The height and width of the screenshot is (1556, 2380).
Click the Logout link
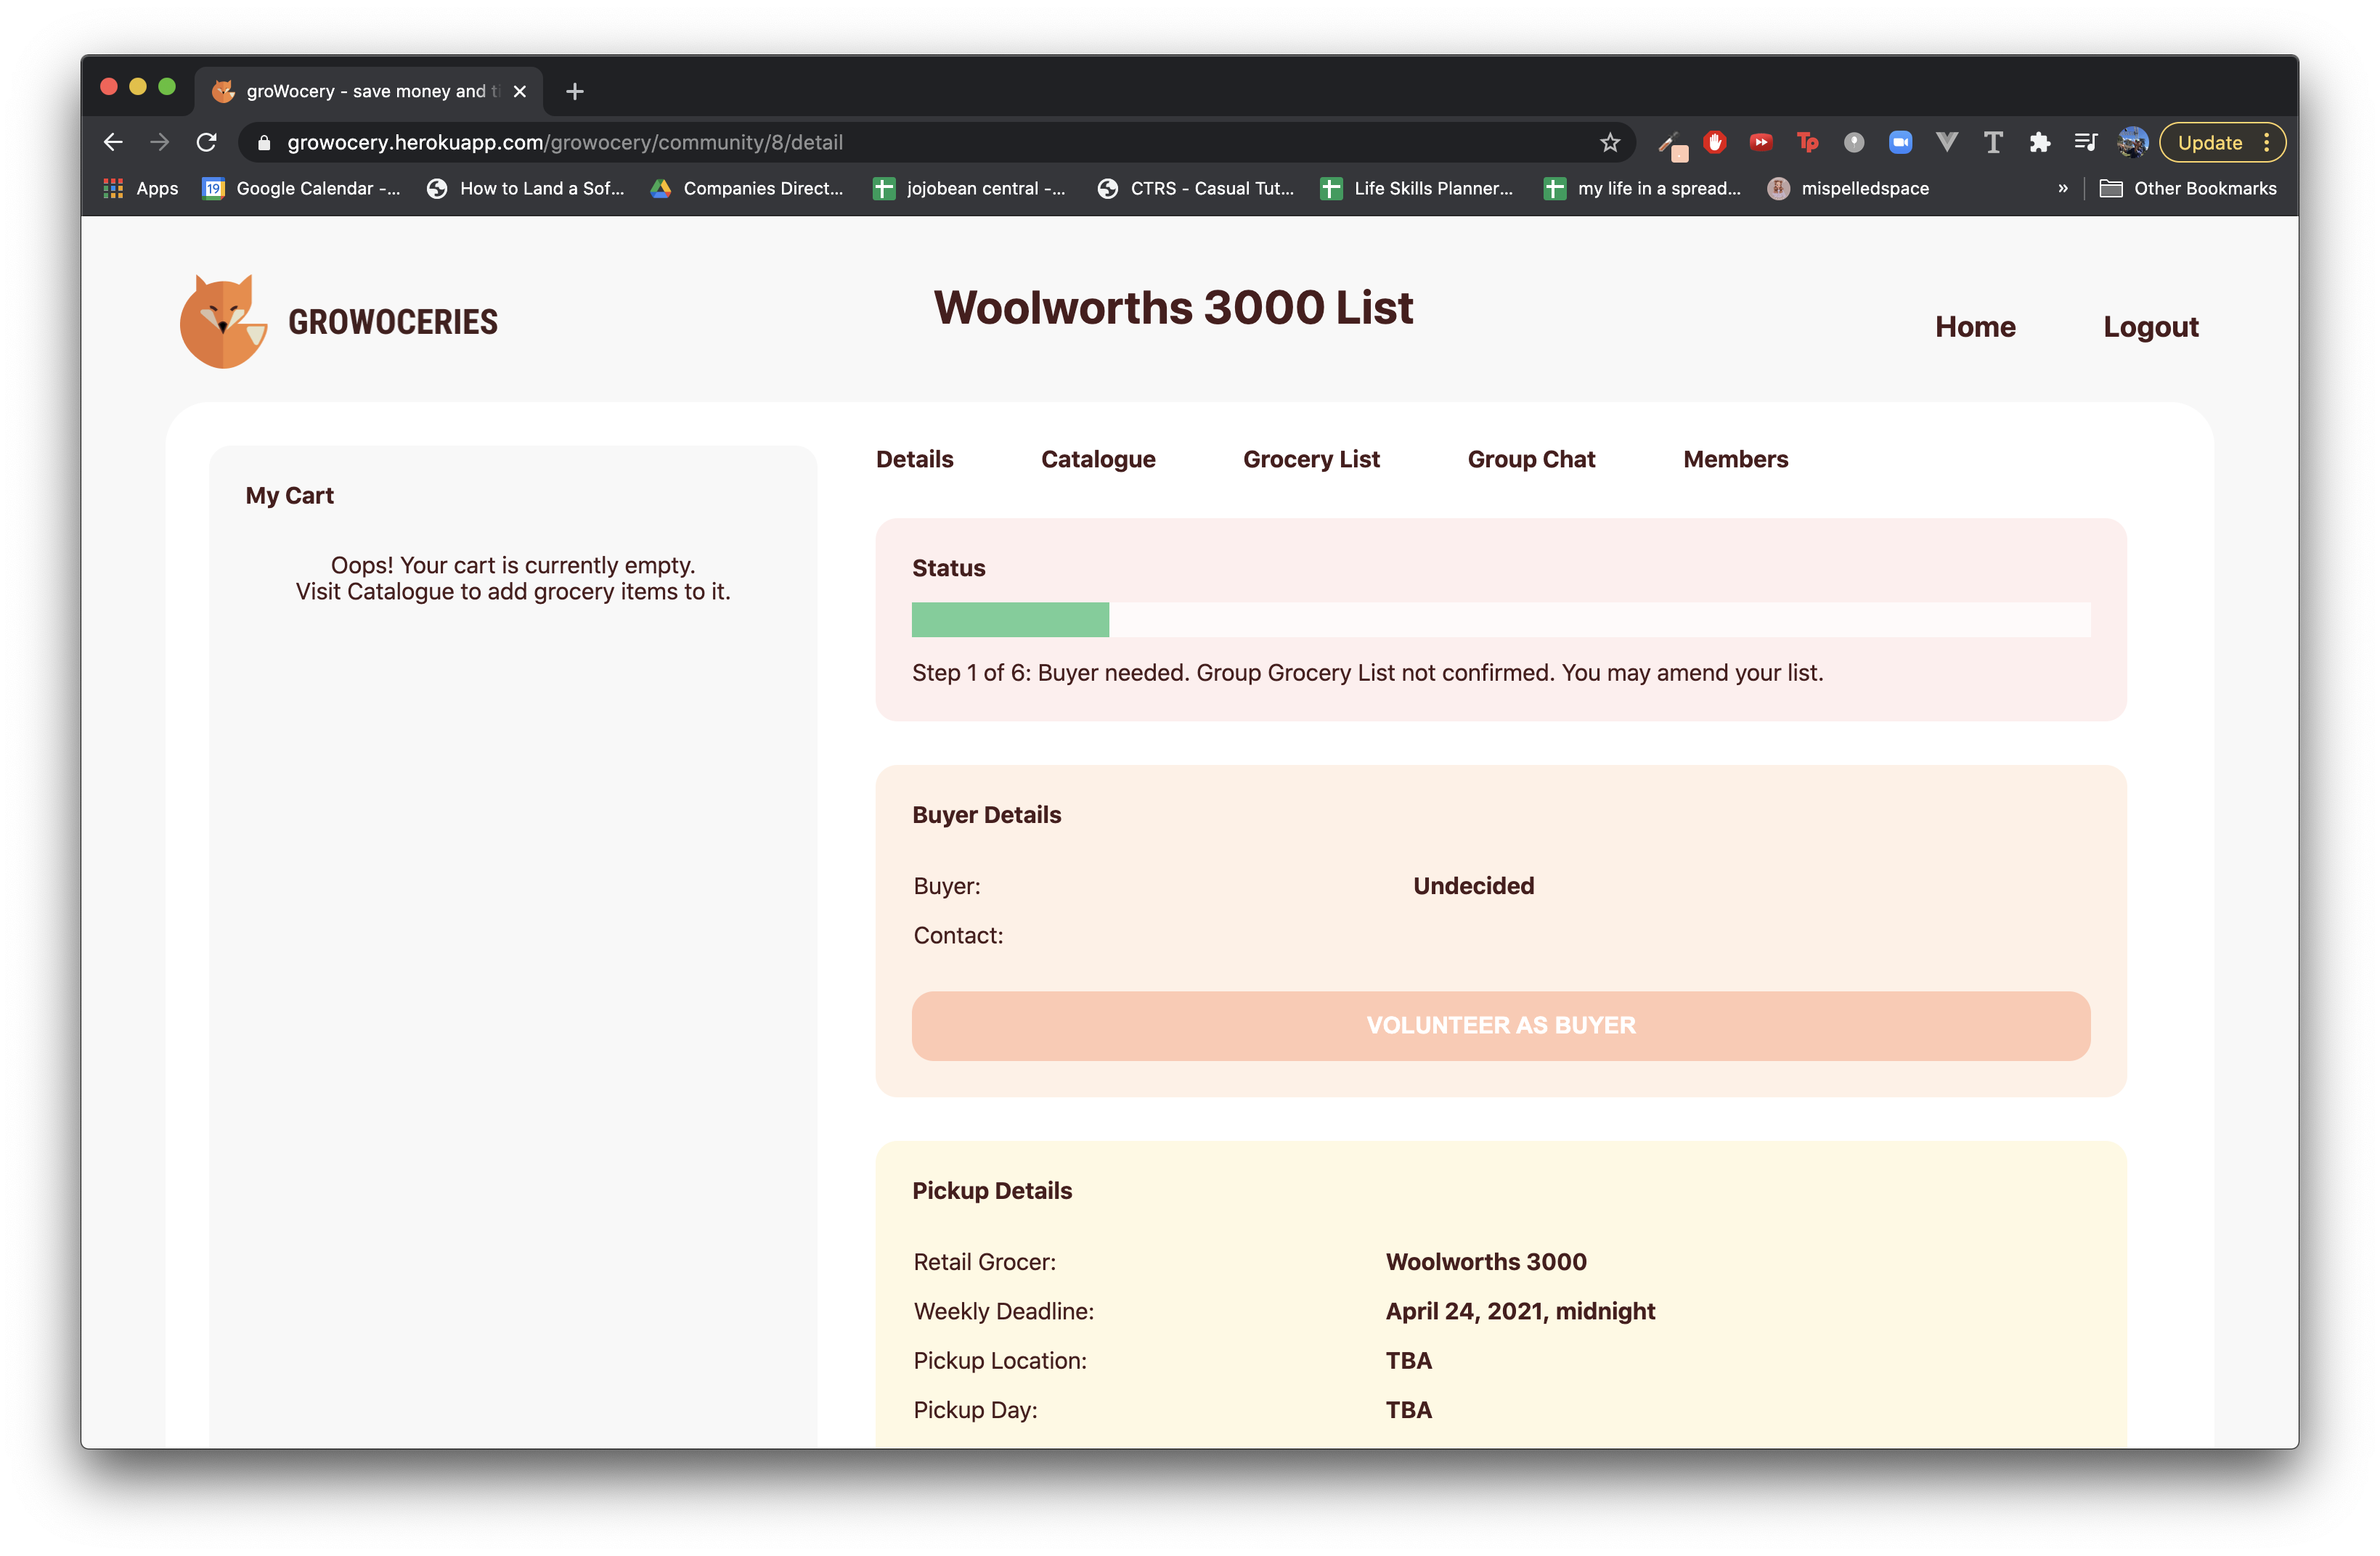[x=2150, y=327]
